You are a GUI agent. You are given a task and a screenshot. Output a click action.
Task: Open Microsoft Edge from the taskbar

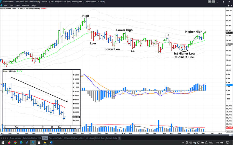coord(21,142)
